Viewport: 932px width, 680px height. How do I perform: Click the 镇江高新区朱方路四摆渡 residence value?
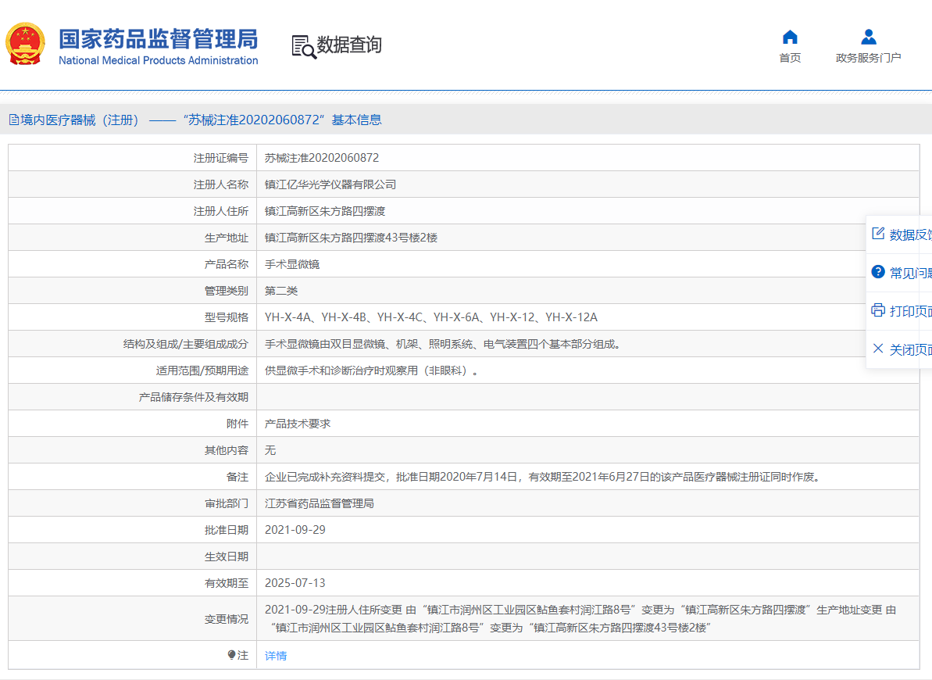coord(325,211)
